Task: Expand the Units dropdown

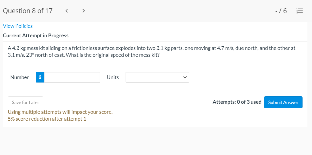Action: click(157, 77)
